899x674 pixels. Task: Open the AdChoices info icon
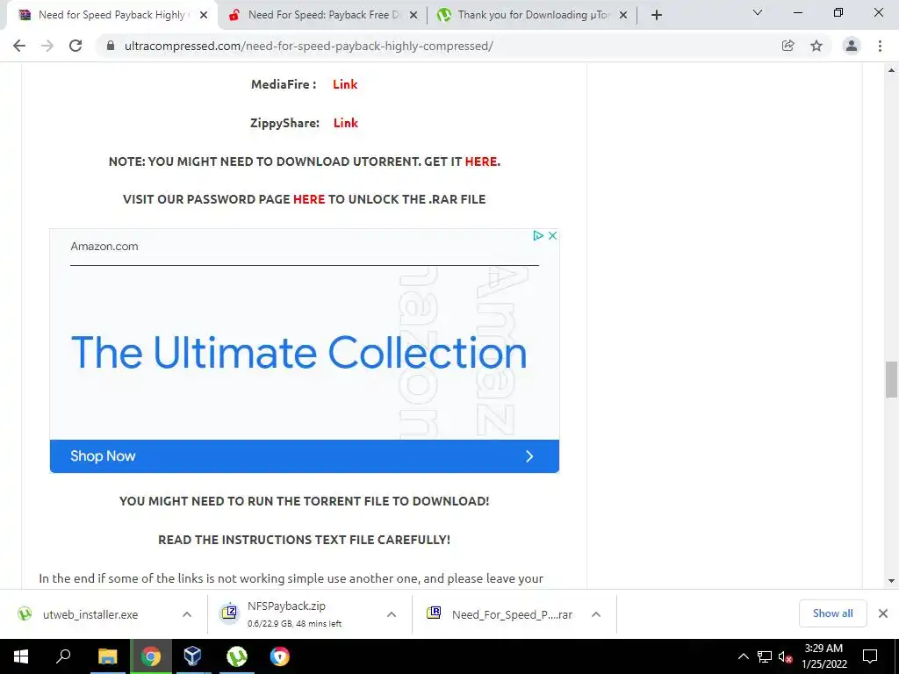538,235
